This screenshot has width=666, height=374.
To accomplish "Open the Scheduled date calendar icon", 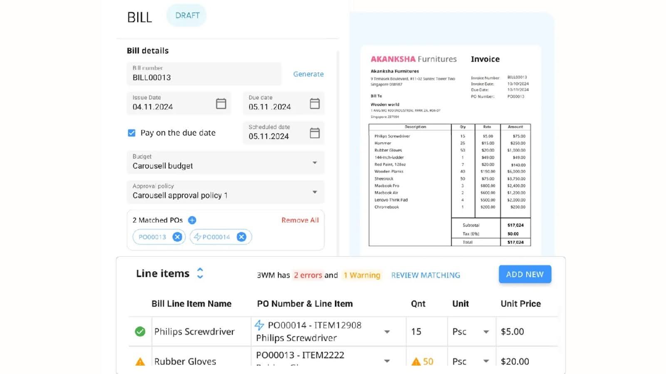I will 315,133.
